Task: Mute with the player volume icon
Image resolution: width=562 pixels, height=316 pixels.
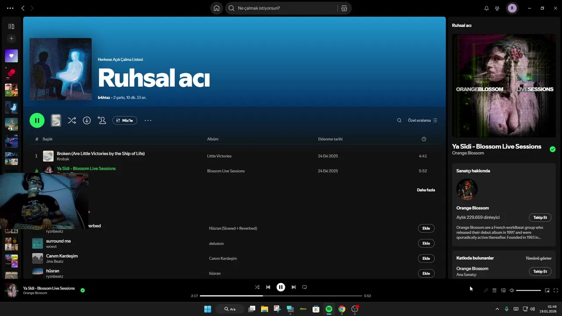Action: [x=512, y=290]
